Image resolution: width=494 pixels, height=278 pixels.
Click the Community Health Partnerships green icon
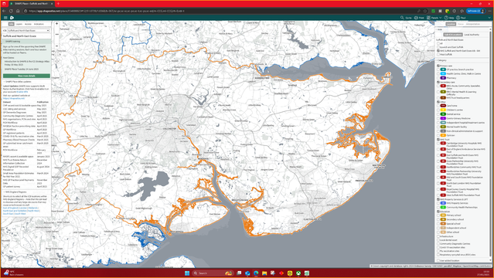coord(443,208)
